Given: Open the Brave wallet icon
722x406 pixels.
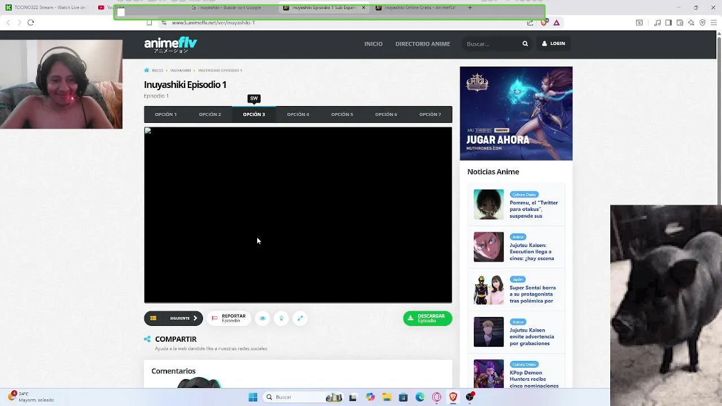Looking at the screenshot, I should coord(680,23).
